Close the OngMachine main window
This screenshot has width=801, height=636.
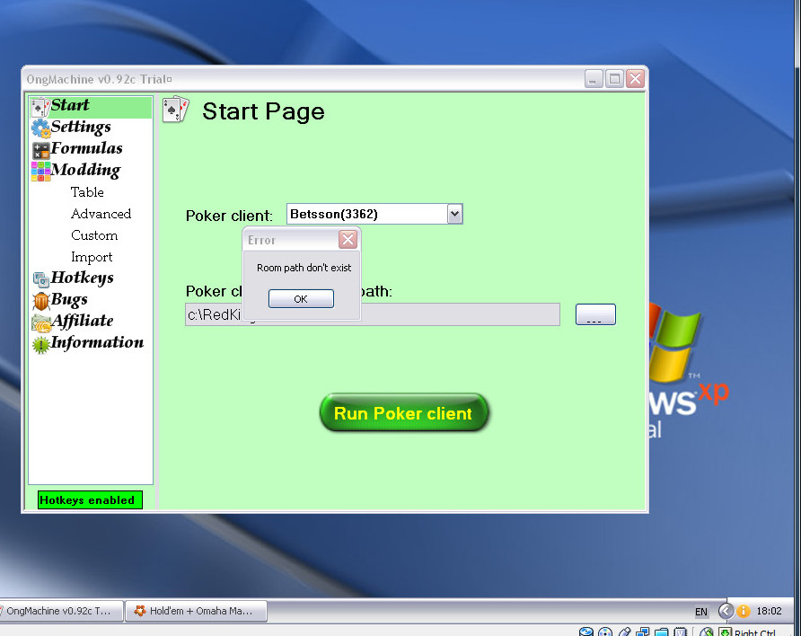[x=636, y=79]
